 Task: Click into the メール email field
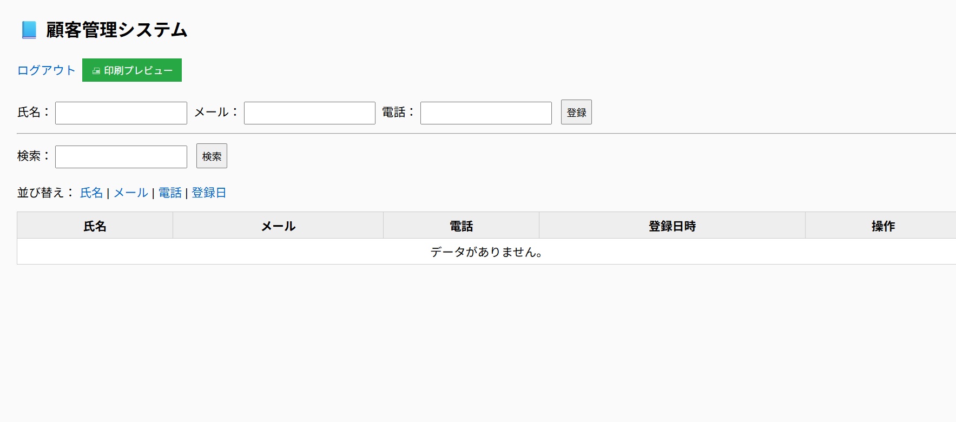(x=309, y=113)
